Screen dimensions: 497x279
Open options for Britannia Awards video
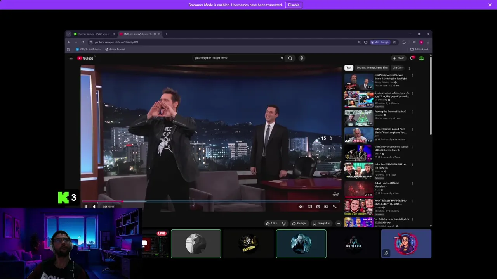tap(412, 147)
